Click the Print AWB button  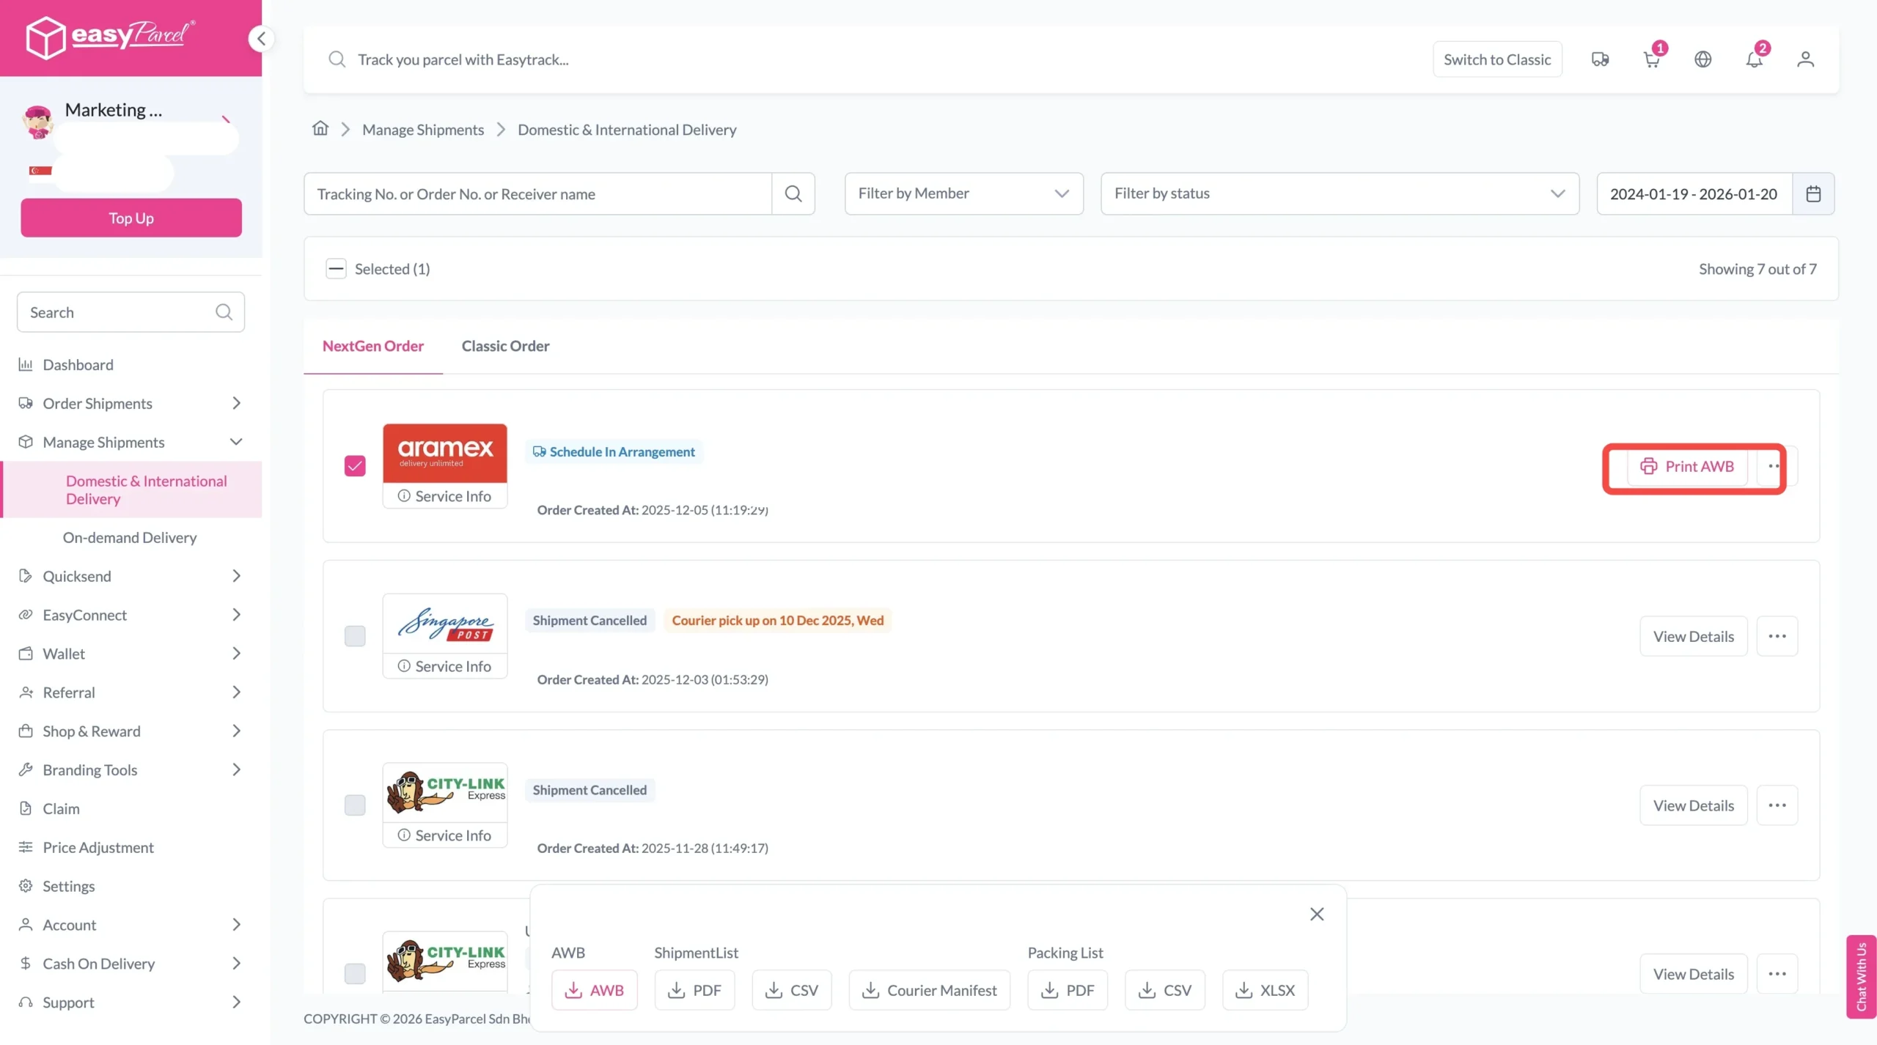pyautogui.click(x=1687, y=466)
